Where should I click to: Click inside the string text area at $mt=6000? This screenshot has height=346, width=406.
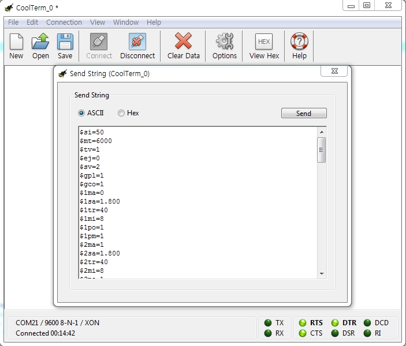(96, 141)
